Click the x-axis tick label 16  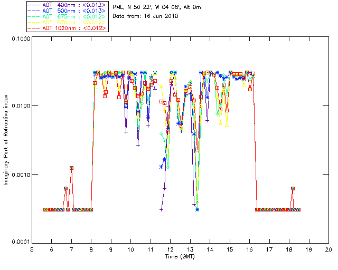pyautogui.click(x=250, y=249)
